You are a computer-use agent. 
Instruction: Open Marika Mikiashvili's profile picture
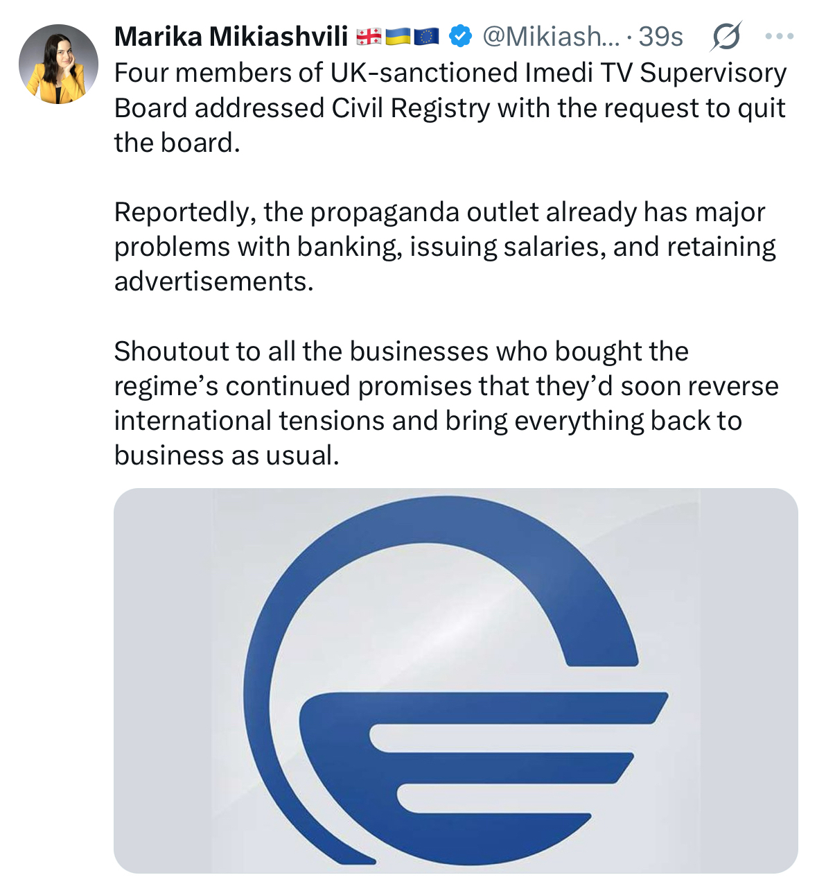point(58,64)
